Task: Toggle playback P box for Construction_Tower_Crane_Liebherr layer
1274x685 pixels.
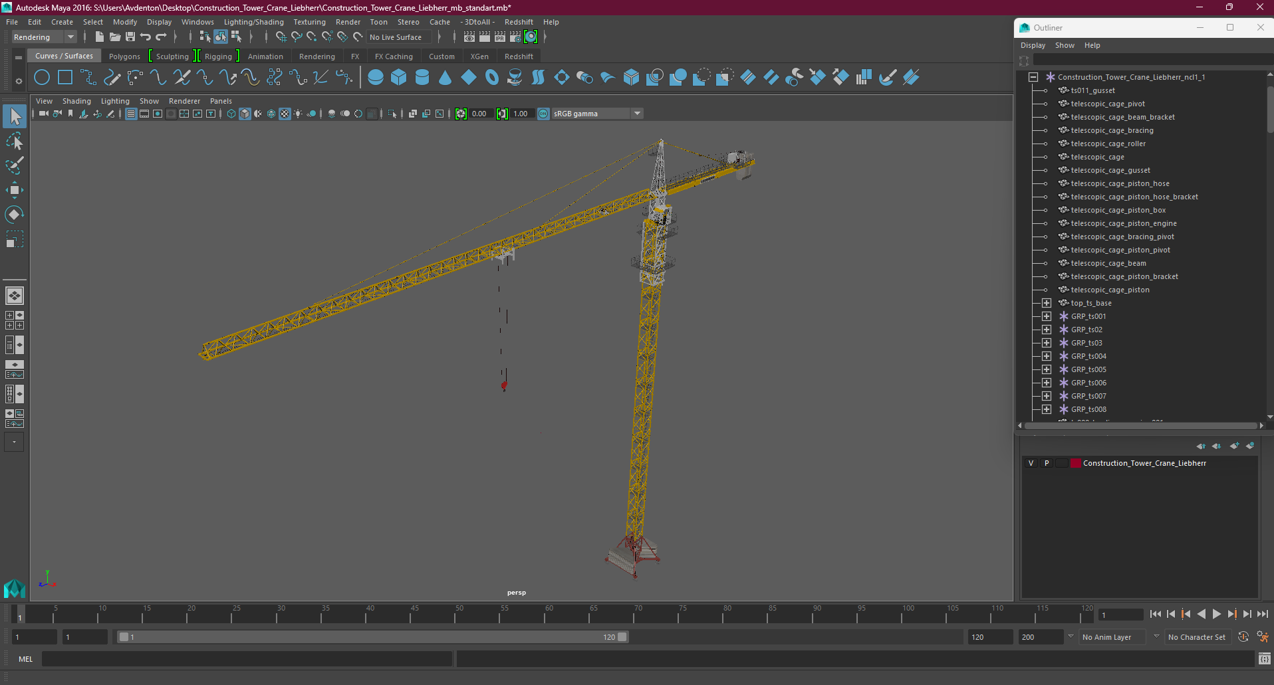Action: (x=1047, y=463)
